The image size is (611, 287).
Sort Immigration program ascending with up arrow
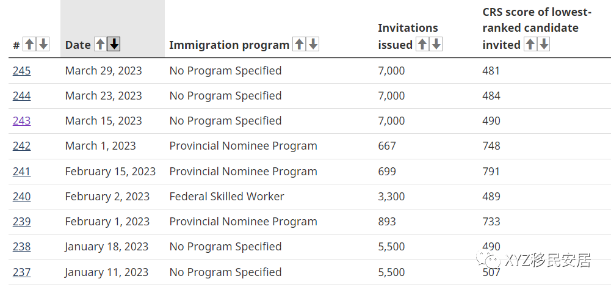point(299,45)
